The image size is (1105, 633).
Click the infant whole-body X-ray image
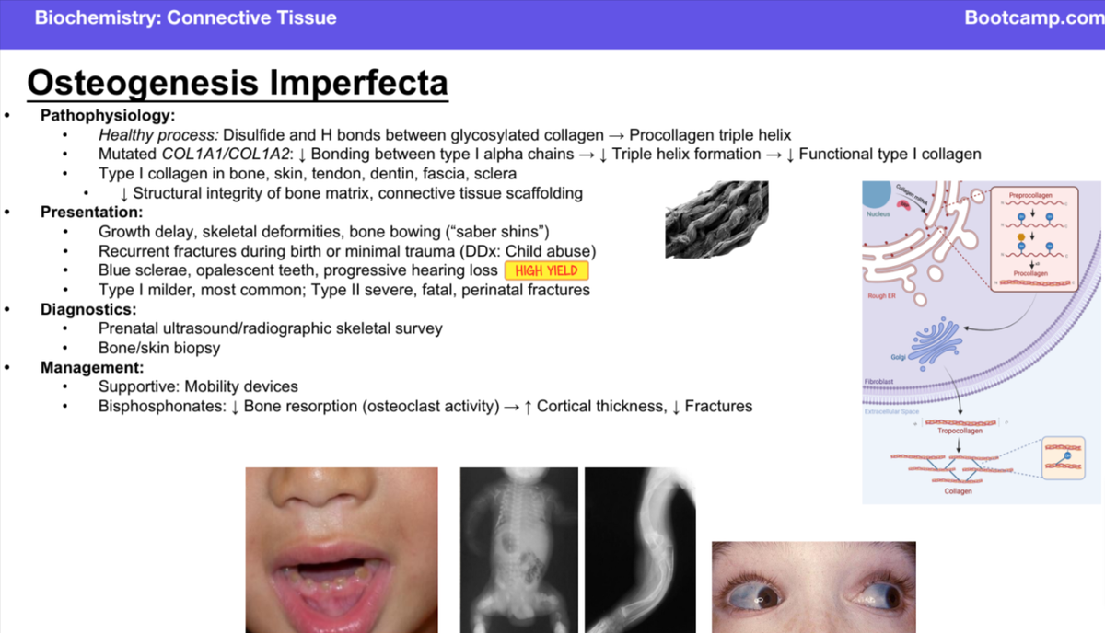tap(519, 550)
